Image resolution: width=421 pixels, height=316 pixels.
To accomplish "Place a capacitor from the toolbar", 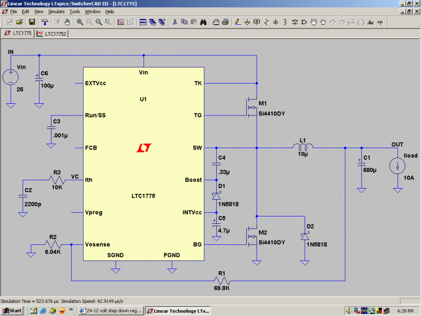I will pos(276,22).
